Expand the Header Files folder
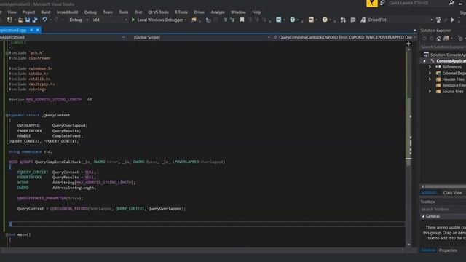The image size is (466, 262). click(x=430, y=79)
